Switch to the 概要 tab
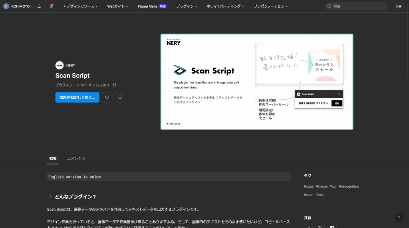Image resolution: width=409 pixels, height=228 pixels. click(53, 158)
